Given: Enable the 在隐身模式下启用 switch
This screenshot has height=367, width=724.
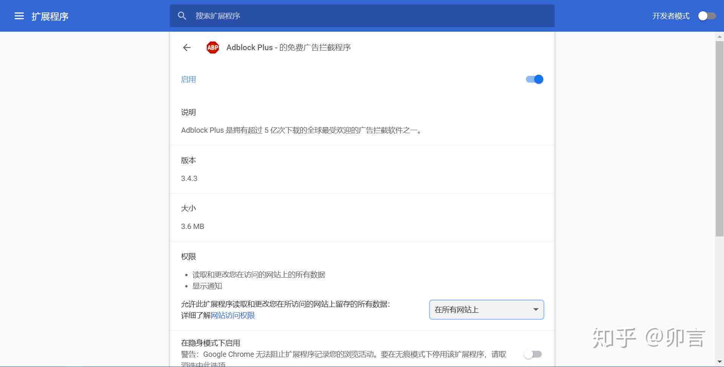Looking at the screenshot, I should (x=533, y=354).
